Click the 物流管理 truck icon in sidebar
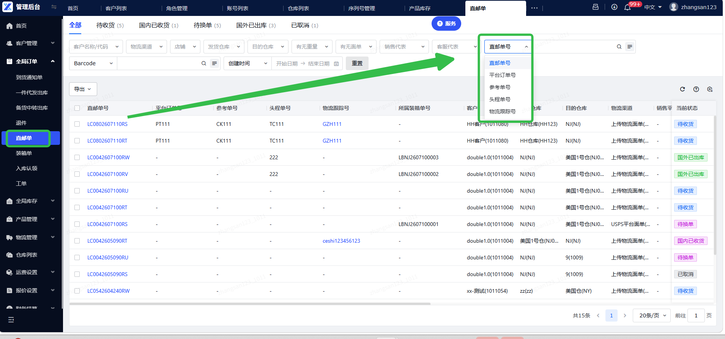 pos(9,237)
